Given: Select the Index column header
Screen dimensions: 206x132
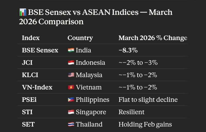Looking at the screenshot, I should (31, 38).
